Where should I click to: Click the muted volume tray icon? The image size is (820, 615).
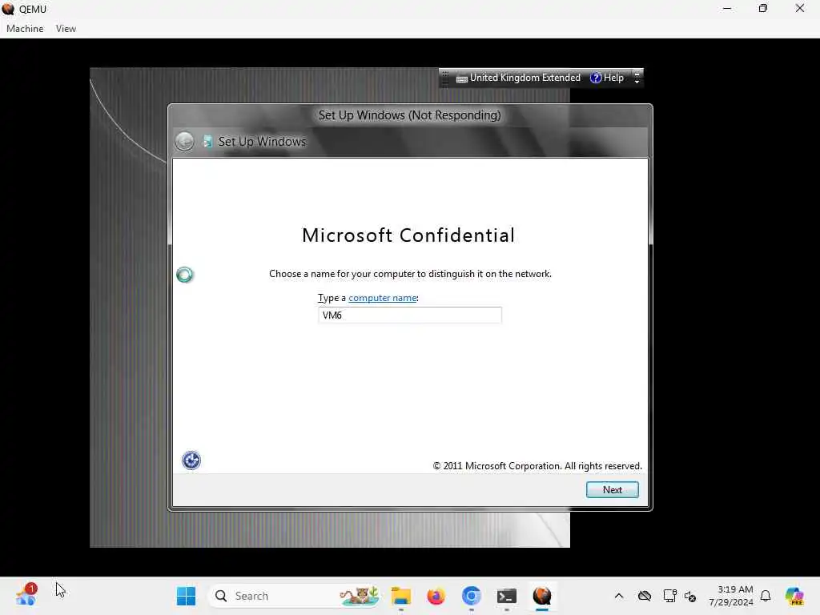click(690, 597)
